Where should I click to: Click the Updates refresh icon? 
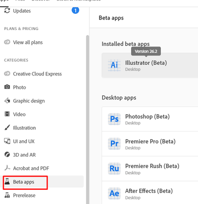7,11
